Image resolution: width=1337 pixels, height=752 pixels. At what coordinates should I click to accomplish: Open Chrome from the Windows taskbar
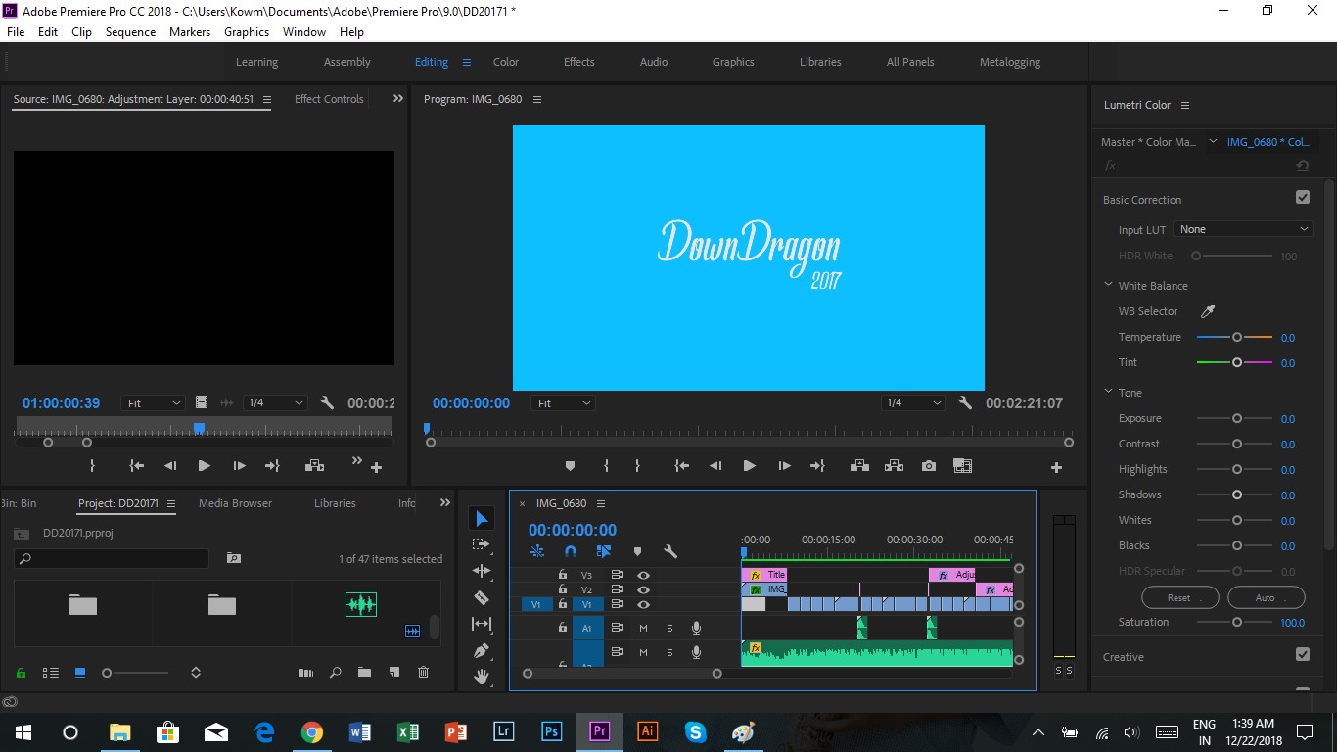[312, 731]
